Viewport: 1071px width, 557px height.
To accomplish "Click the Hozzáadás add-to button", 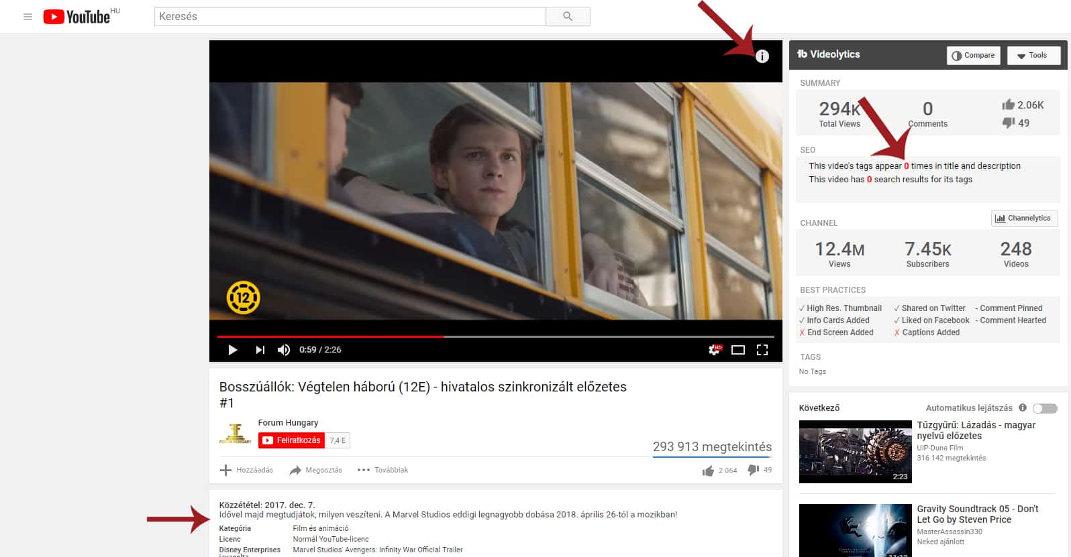I will click(x=246, y=470).
